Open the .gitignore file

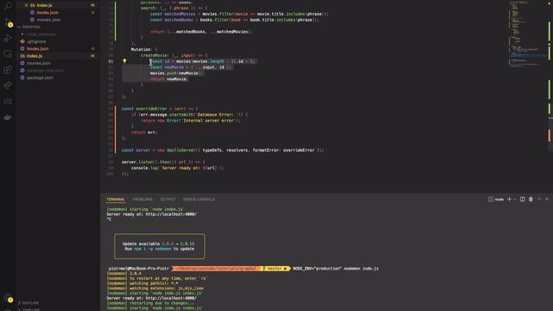pos(36,41)
